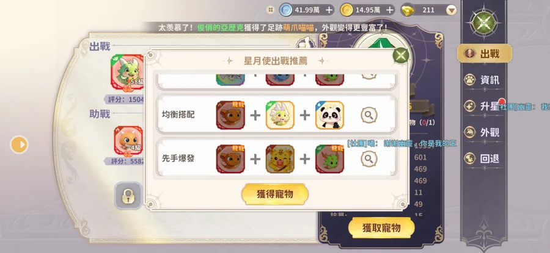Add gold coins with plus icon
Screen dimensions: 550x253
[x=389, y=10]
